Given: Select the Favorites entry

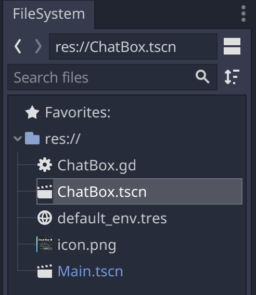Looking at the screenshot, I should (78, 112).
